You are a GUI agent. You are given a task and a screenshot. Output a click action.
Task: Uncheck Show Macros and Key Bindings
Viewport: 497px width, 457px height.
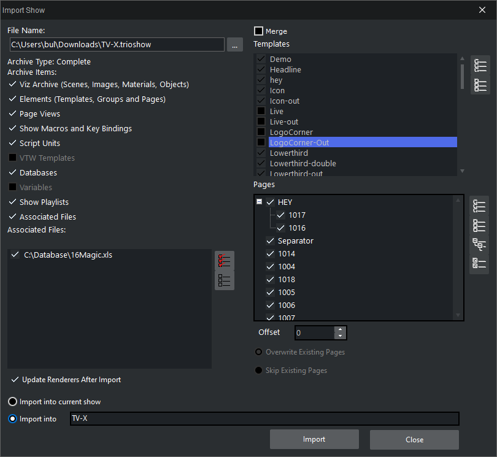pos(13,129)
